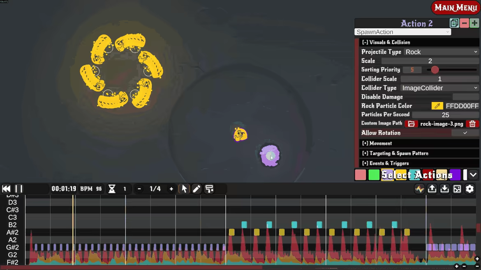Toggle the Disable Damage checkbox
The image size is (481, 270).
(x=466, y=97)
